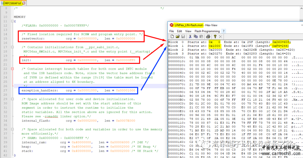Click the highlighted 0x260=608 length value

pos(281,42)
